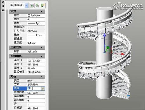Collapse the 三维效果 section
The image size is (145, 110).
[x=41, y=48]
